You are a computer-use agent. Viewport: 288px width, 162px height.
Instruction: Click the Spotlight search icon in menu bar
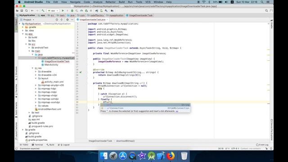(x=262, y=2)
